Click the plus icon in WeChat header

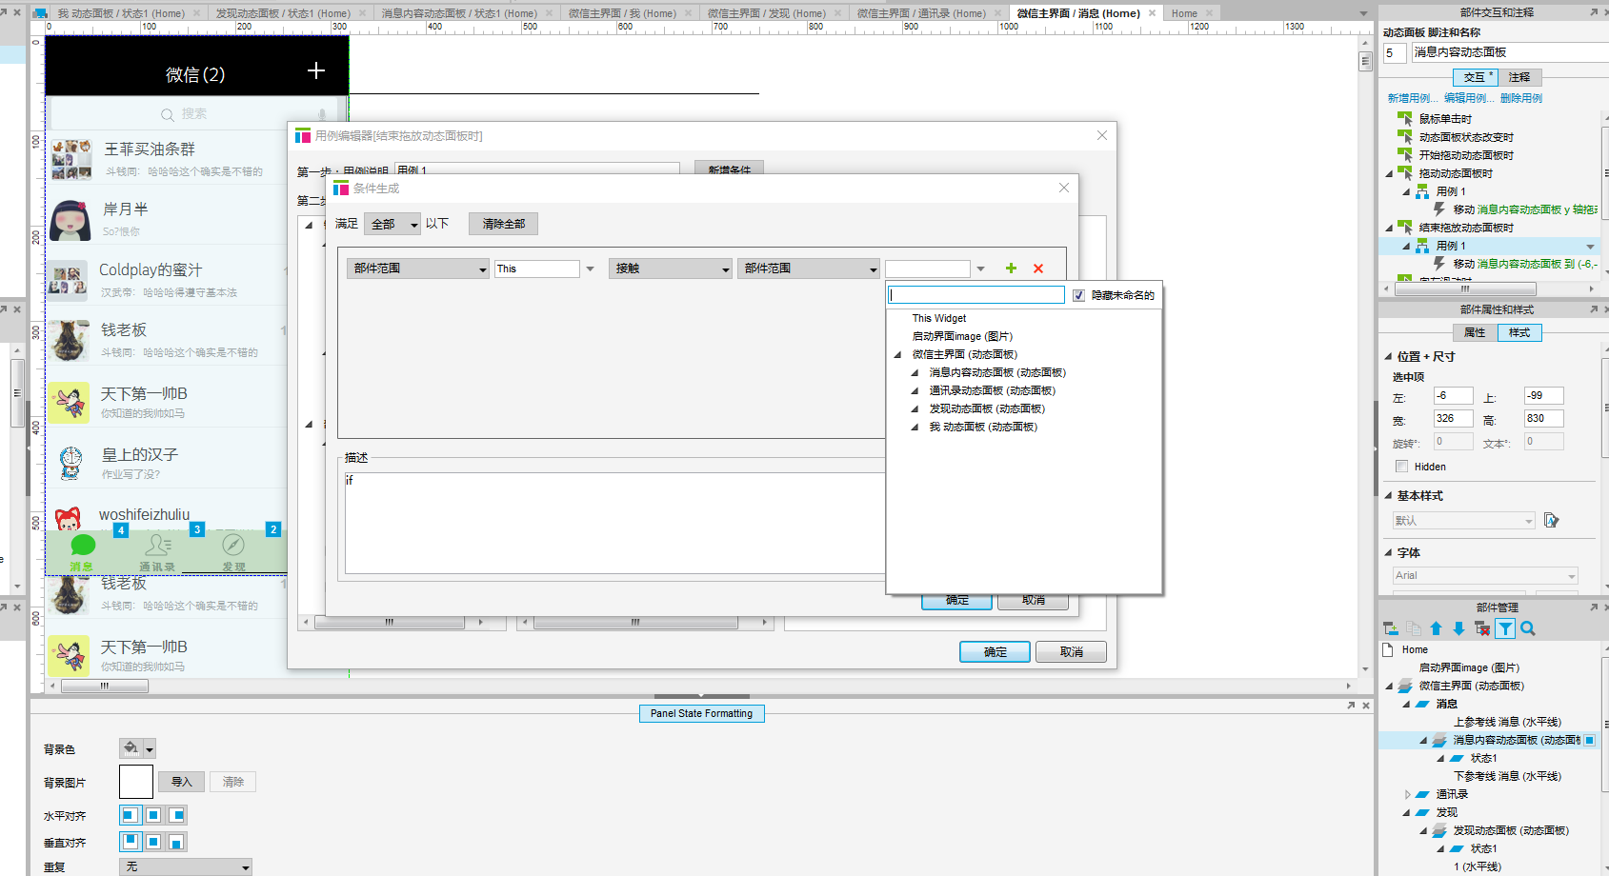click(x=316, y=70)
